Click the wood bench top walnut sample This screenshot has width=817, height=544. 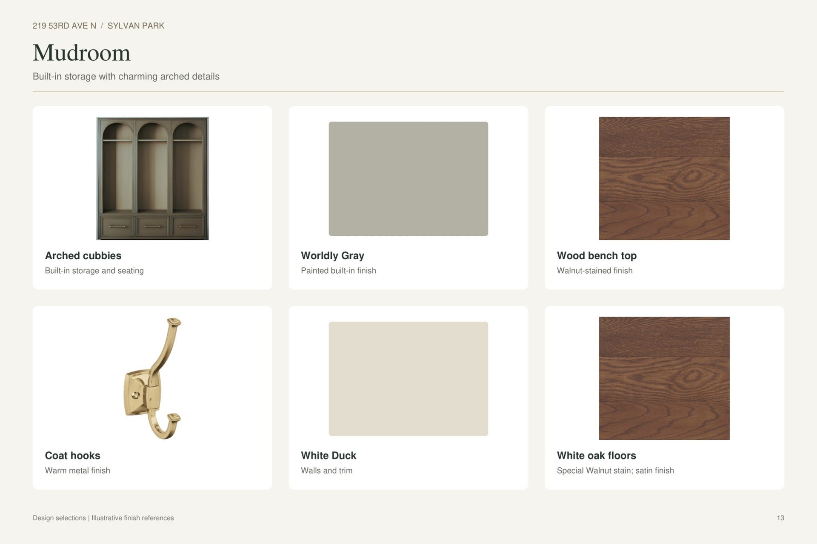tap(664, 178)
